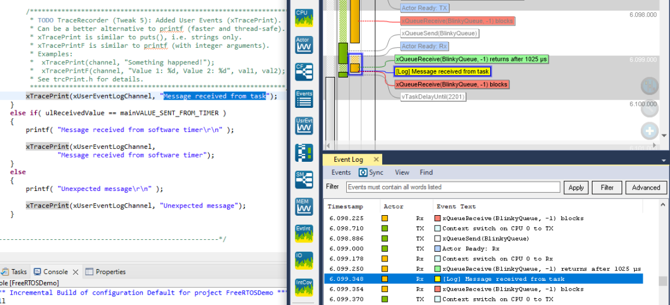
Task: Switch to the Tasks tab
Action: 19,272
